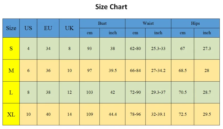Select the Hips header cell
The image size is (223, 129).
click(x=195, y=24)
